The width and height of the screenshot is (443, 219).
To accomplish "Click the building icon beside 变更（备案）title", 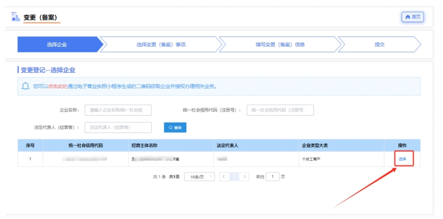I will pos(16,17).
